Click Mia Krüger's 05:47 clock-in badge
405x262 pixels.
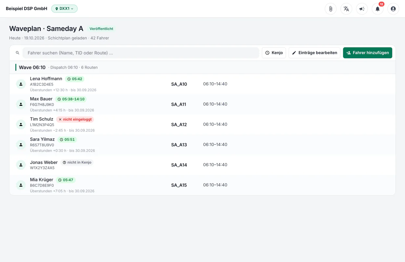(x=66, y=180)
